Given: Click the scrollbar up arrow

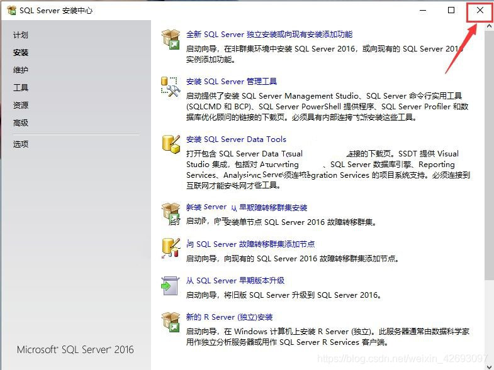Looking at the screenshot, I should point(489,26).
